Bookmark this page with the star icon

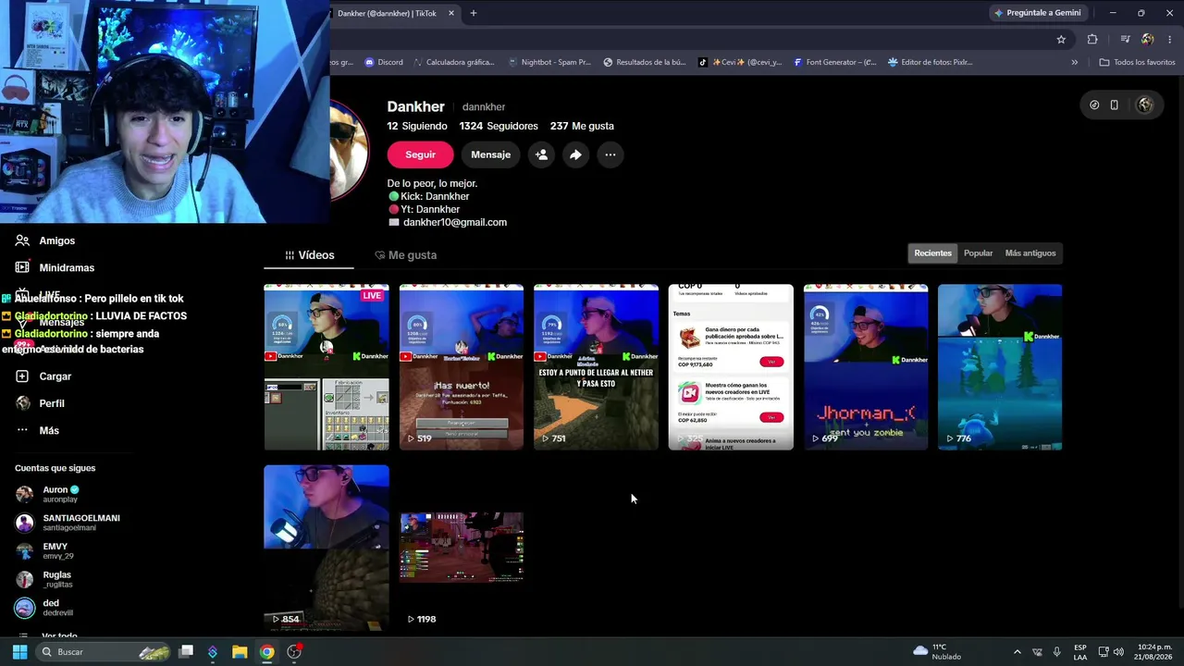tap(1061, 39)
